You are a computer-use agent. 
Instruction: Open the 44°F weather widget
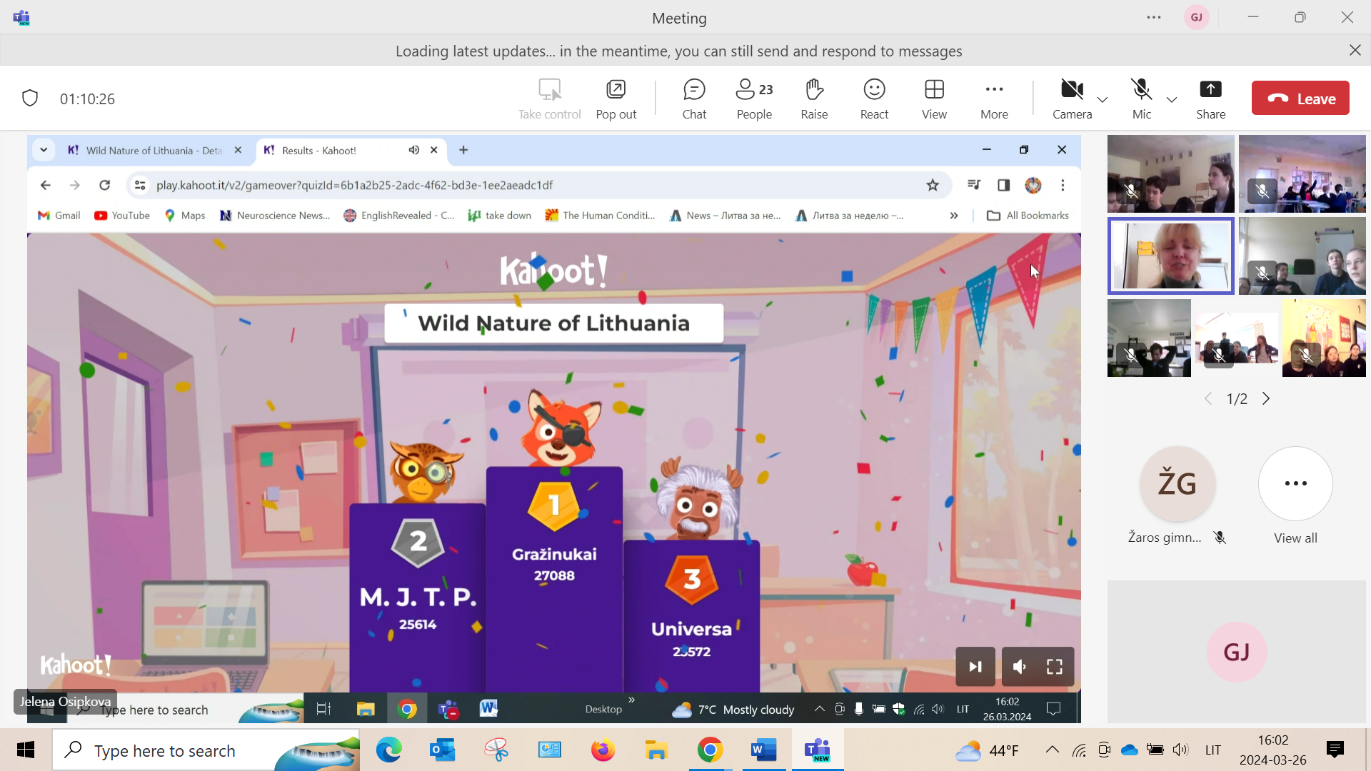987,750
